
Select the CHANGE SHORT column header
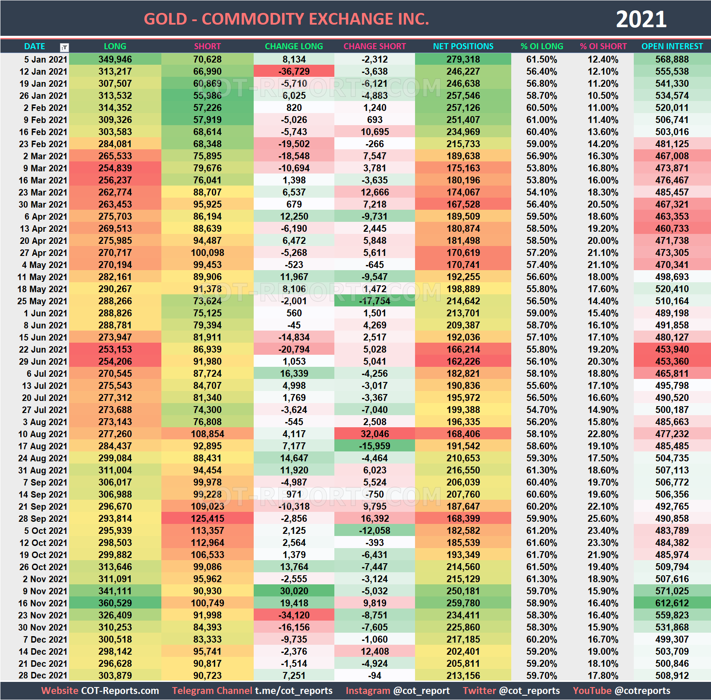click(374, 46)
